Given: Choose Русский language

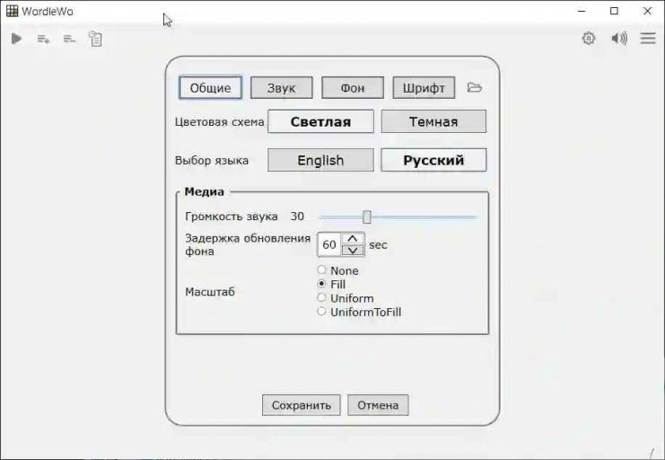Looking at the screenshot, I should click(433, 160).
